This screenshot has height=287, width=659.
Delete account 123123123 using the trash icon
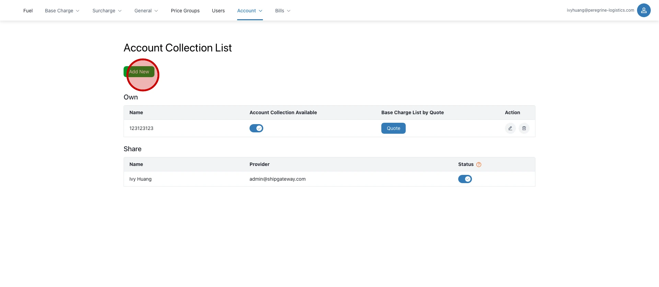click(x=524, y=128)
